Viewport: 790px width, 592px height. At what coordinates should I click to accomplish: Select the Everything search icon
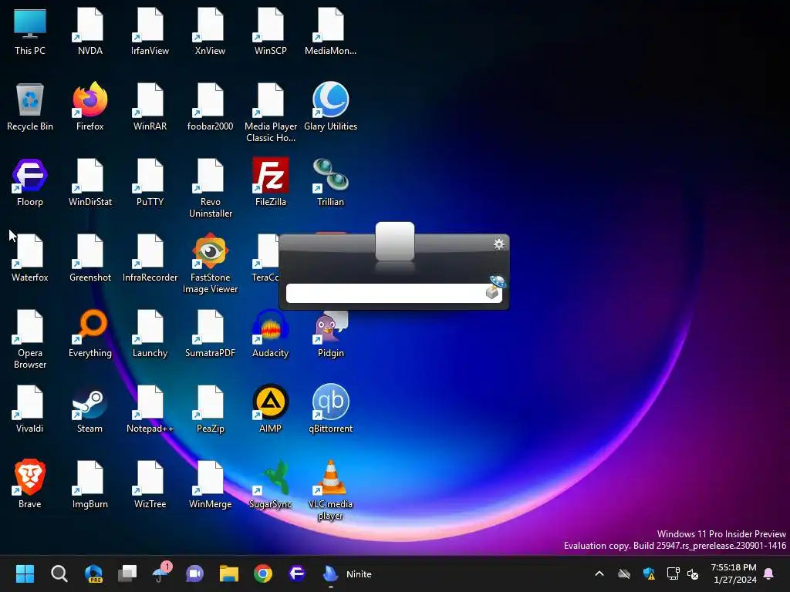pyautogui.click(x=90, y=334)
